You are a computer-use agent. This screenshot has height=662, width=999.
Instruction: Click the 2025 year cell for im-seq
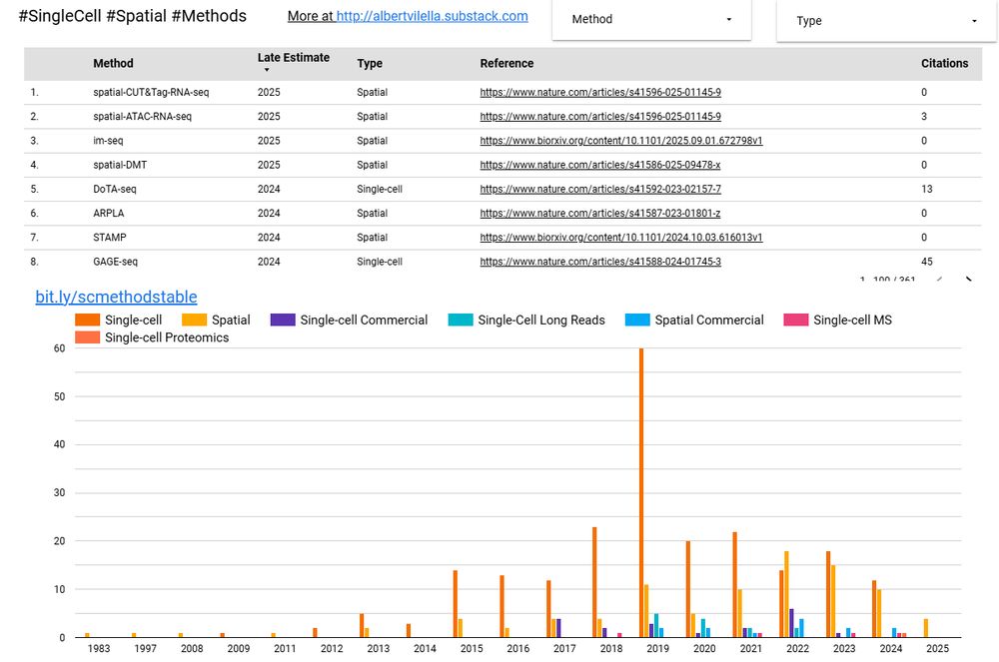[x=269, y=141]
